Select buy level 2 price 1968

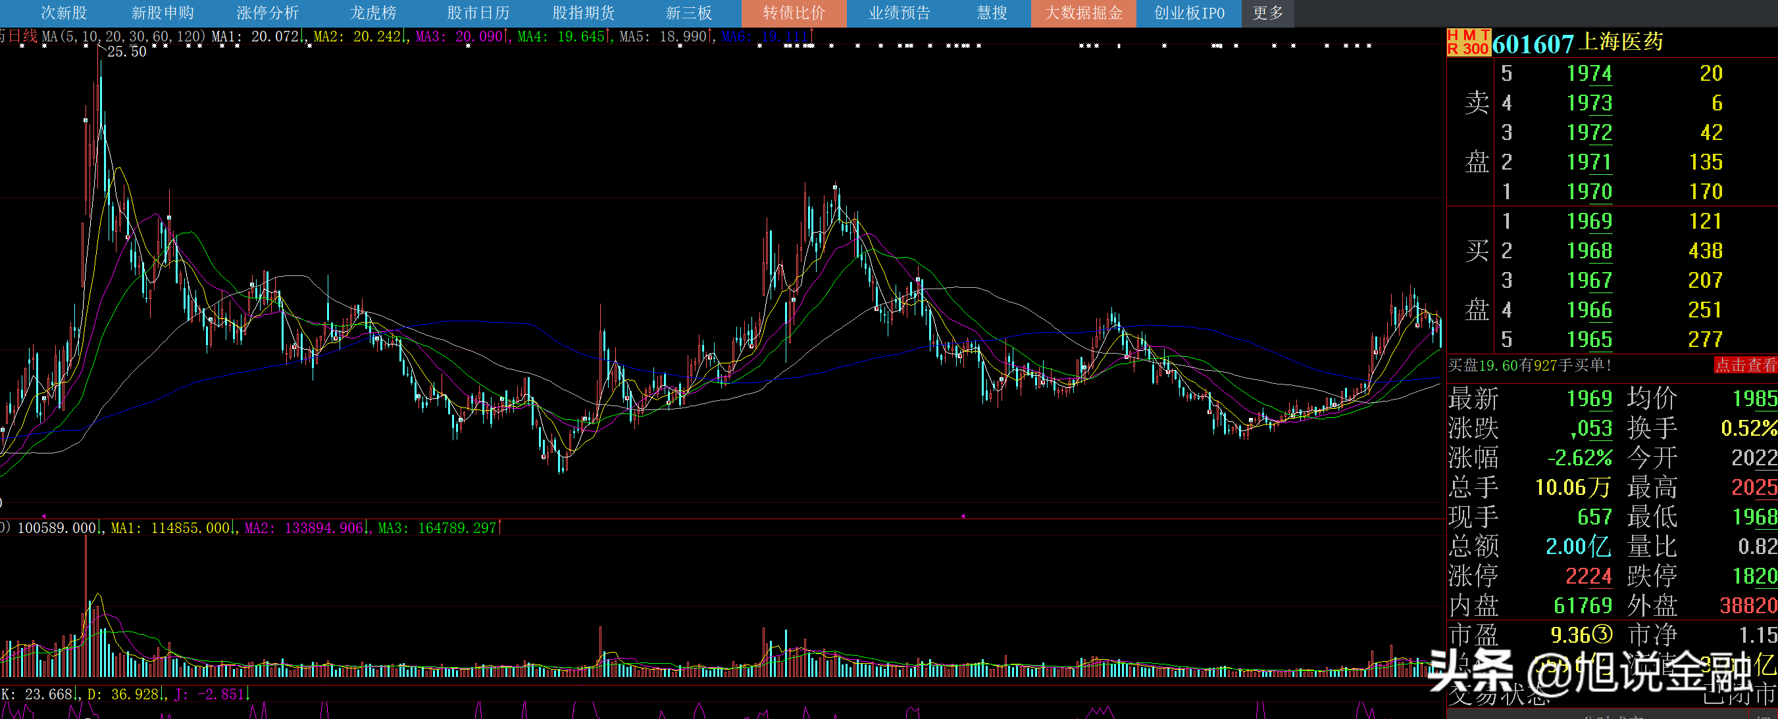(x=1590, y=251)
